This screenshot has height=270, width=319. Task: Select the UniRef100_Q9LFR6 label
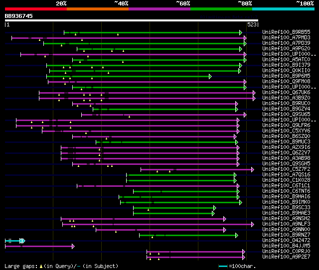pos(286,126)
